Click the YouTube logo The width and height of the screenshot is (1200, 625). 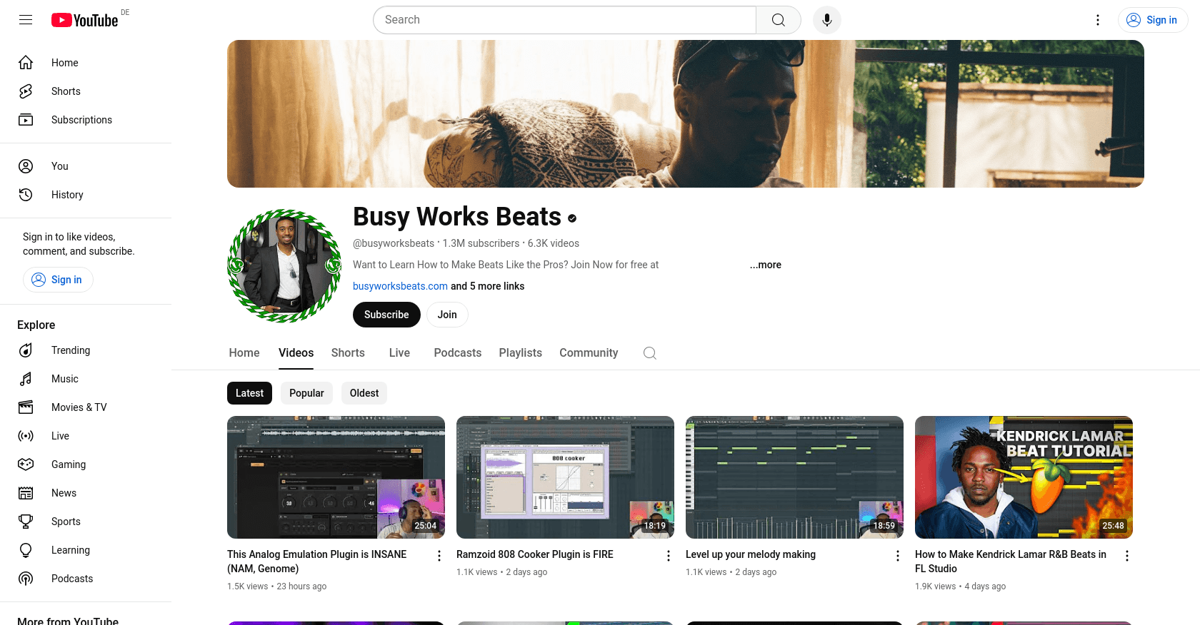click(x=85, y=20)
